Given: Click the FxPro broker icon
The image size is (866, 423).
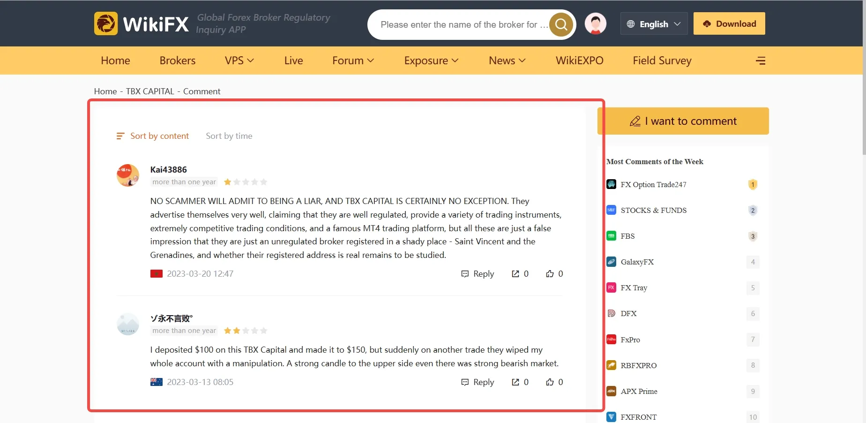Looking at the screenshot, I should tap(611, 340).
